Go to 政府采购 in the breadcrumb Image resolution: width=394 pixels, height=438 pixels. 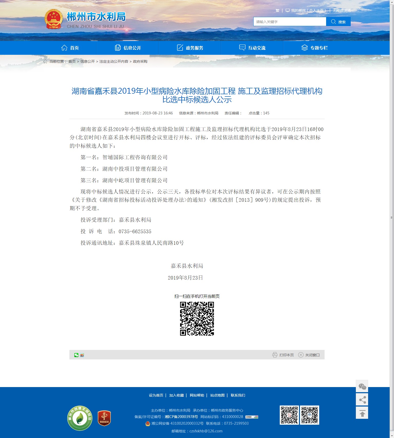pos(140,61)
